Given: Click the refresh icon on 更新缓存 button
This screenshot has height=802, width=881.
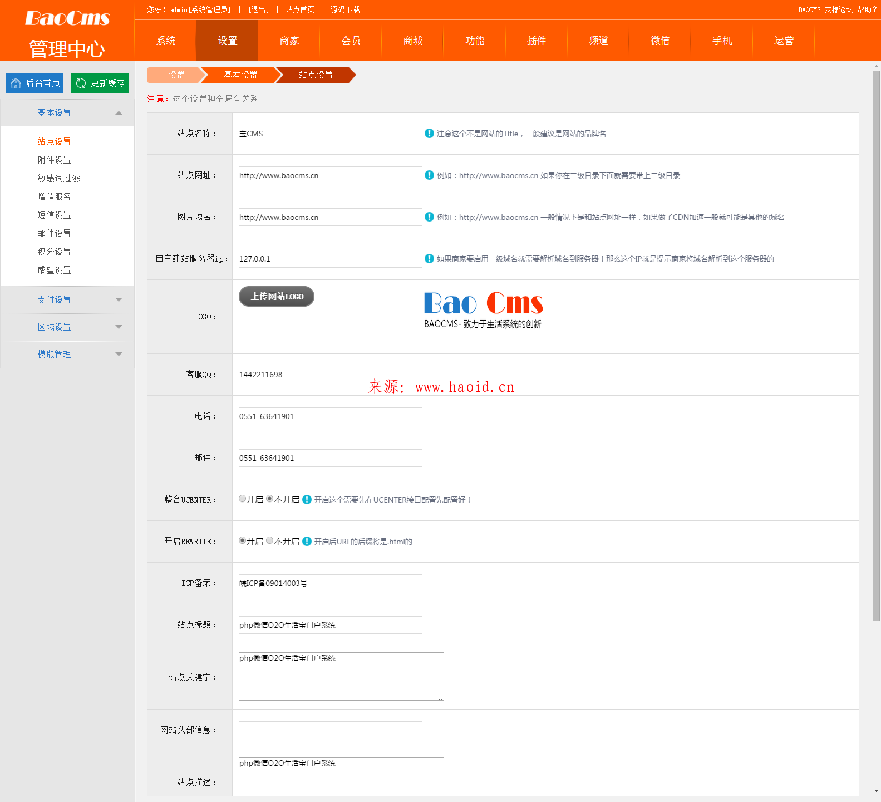Looking at the screenshot, I should click(81, 83).
